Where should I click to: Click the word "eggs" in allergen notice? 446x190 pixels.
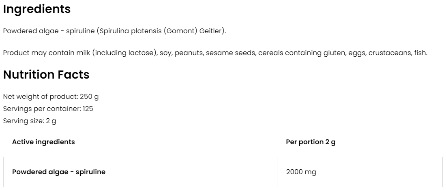357,53
